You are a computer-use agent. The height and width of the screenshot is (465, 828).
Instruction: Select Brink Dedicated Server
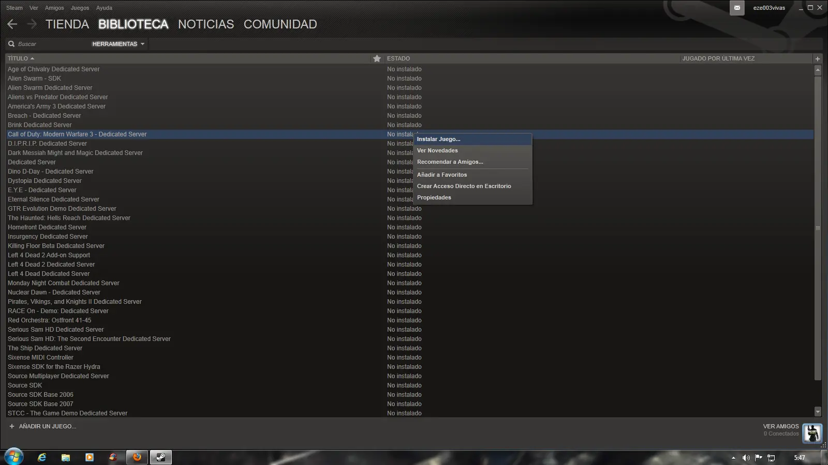pos(40,125)
